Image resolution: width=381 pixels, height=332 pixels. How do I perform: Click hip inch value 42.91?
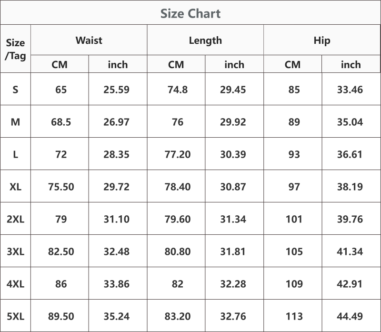coord(350,284)
